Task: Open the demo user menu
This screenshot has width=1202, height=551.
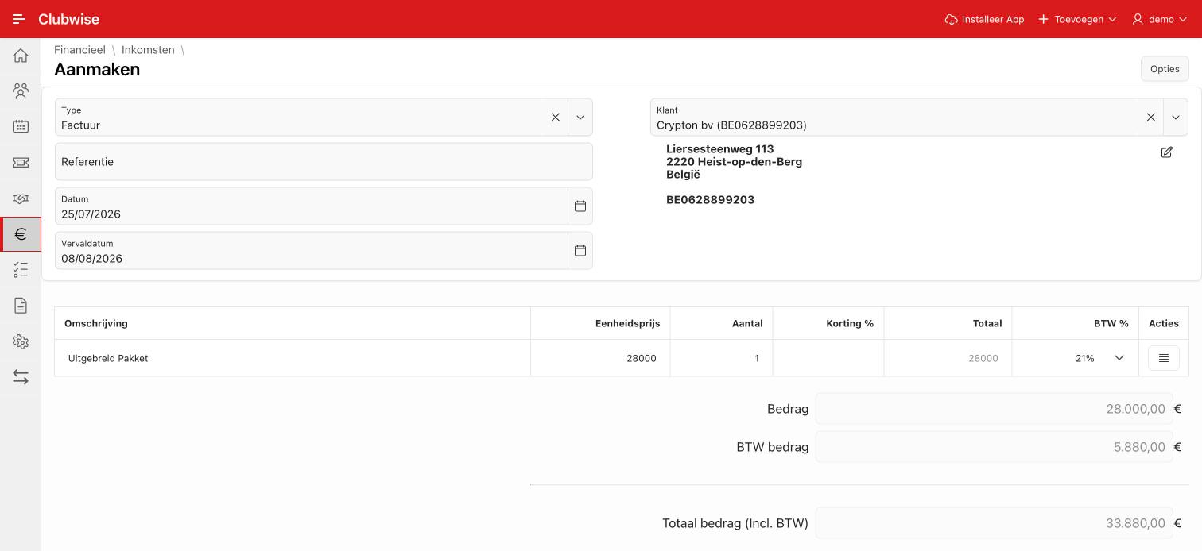Action: point(1160,19)
